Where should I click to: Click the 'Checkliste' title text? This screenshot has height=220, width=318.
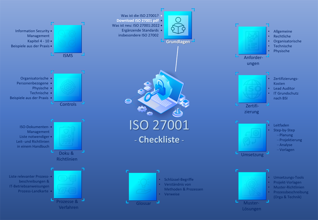[159, 139]
